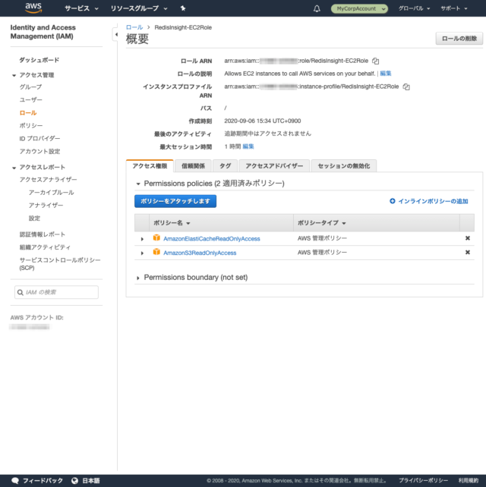Open アクセスアナライザー in the sidebar
Image resolution: width=486 pixels, height=487 pixels.
[48, 180]
